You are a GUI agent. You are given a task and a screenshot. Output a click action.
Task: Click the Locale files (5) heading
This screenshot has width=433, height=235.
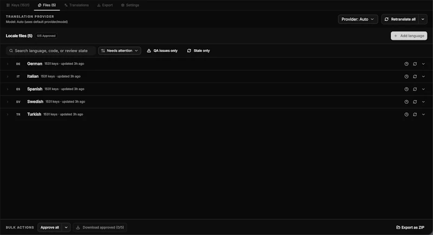coord(19,36)
